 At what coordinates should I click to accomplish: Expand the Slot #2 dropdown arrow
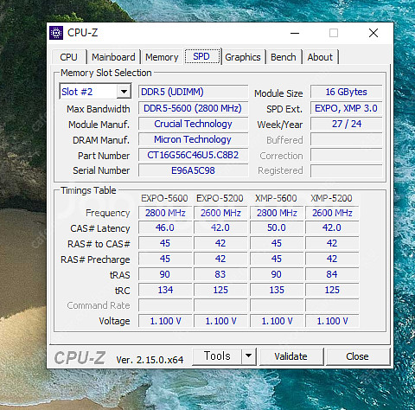pos(124,92)
